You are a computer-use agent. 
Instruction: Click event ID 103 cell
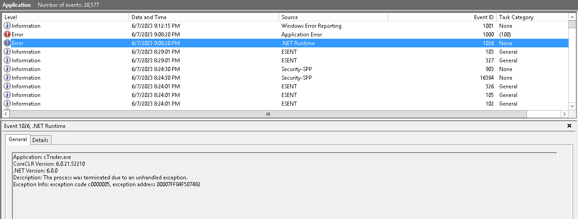point(489,52)
